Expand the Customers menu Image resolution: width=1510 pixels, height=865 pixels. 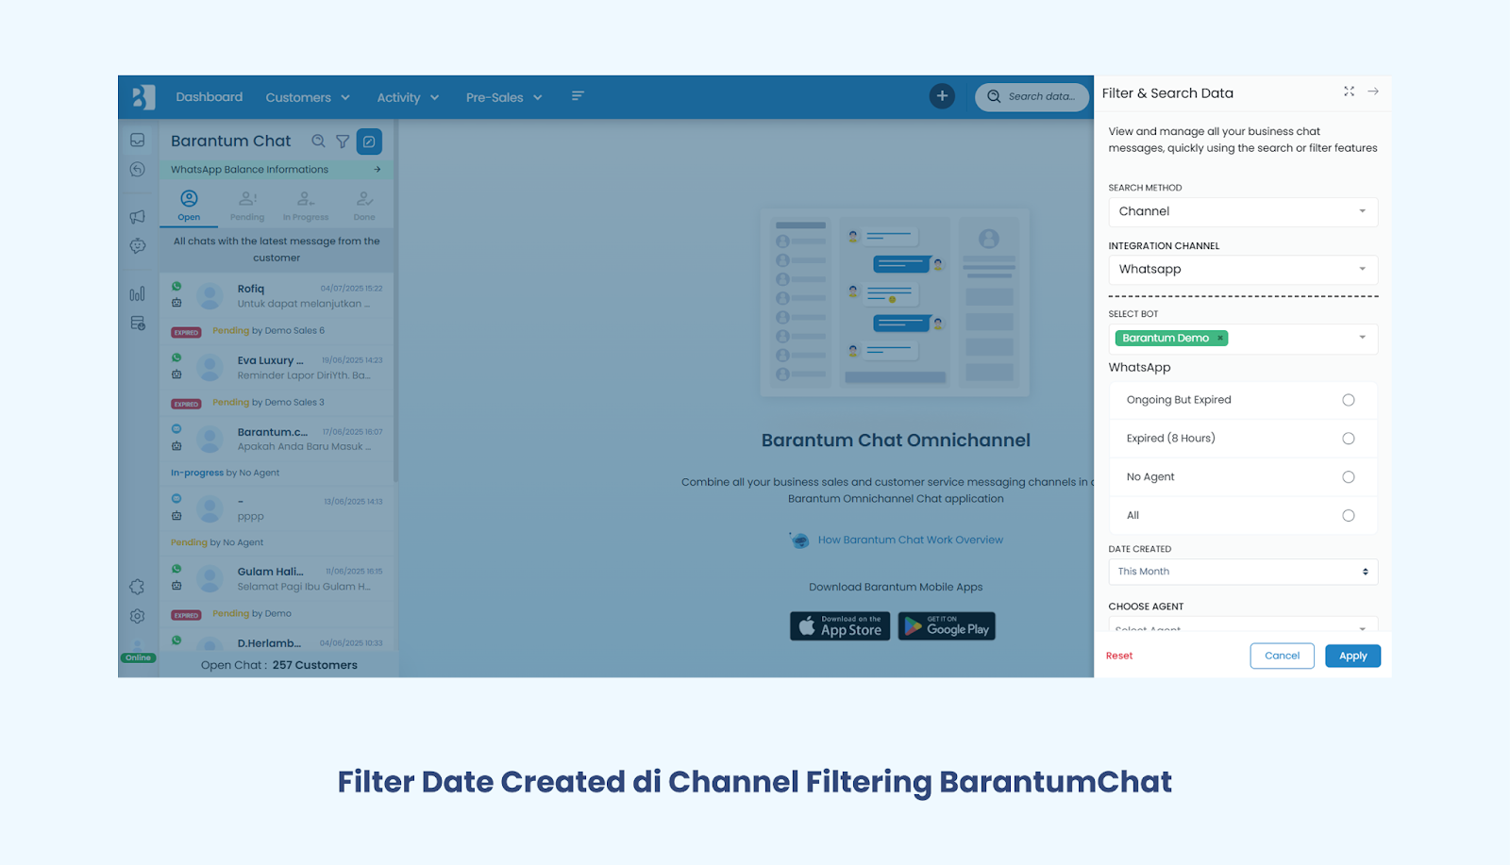(x=308, y=97)
